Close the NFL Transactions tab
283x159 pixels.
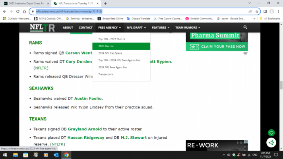tap(97, 4)
